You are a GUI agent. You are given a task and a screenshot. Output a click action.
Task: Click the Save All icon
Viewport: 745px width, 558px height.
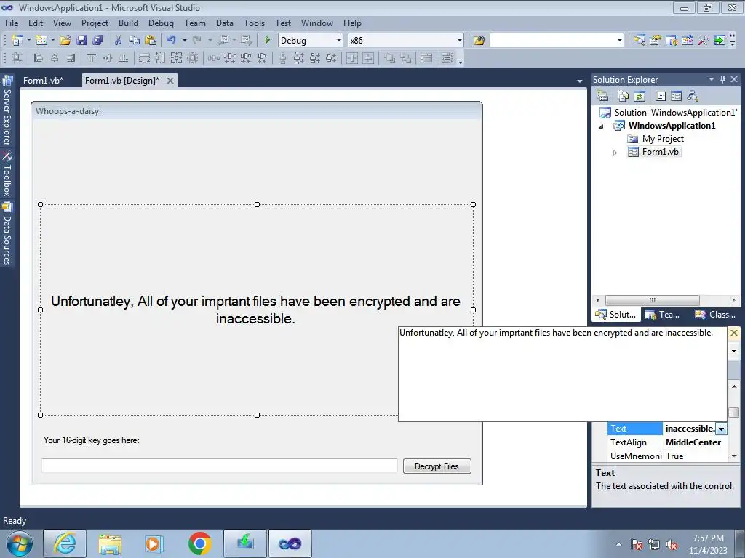point(97,41)
